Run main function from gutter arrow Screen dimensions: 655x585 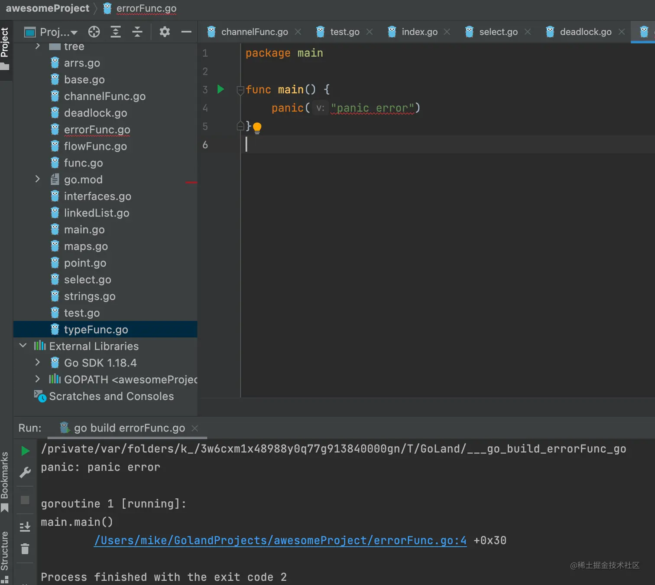pos(220,89)
